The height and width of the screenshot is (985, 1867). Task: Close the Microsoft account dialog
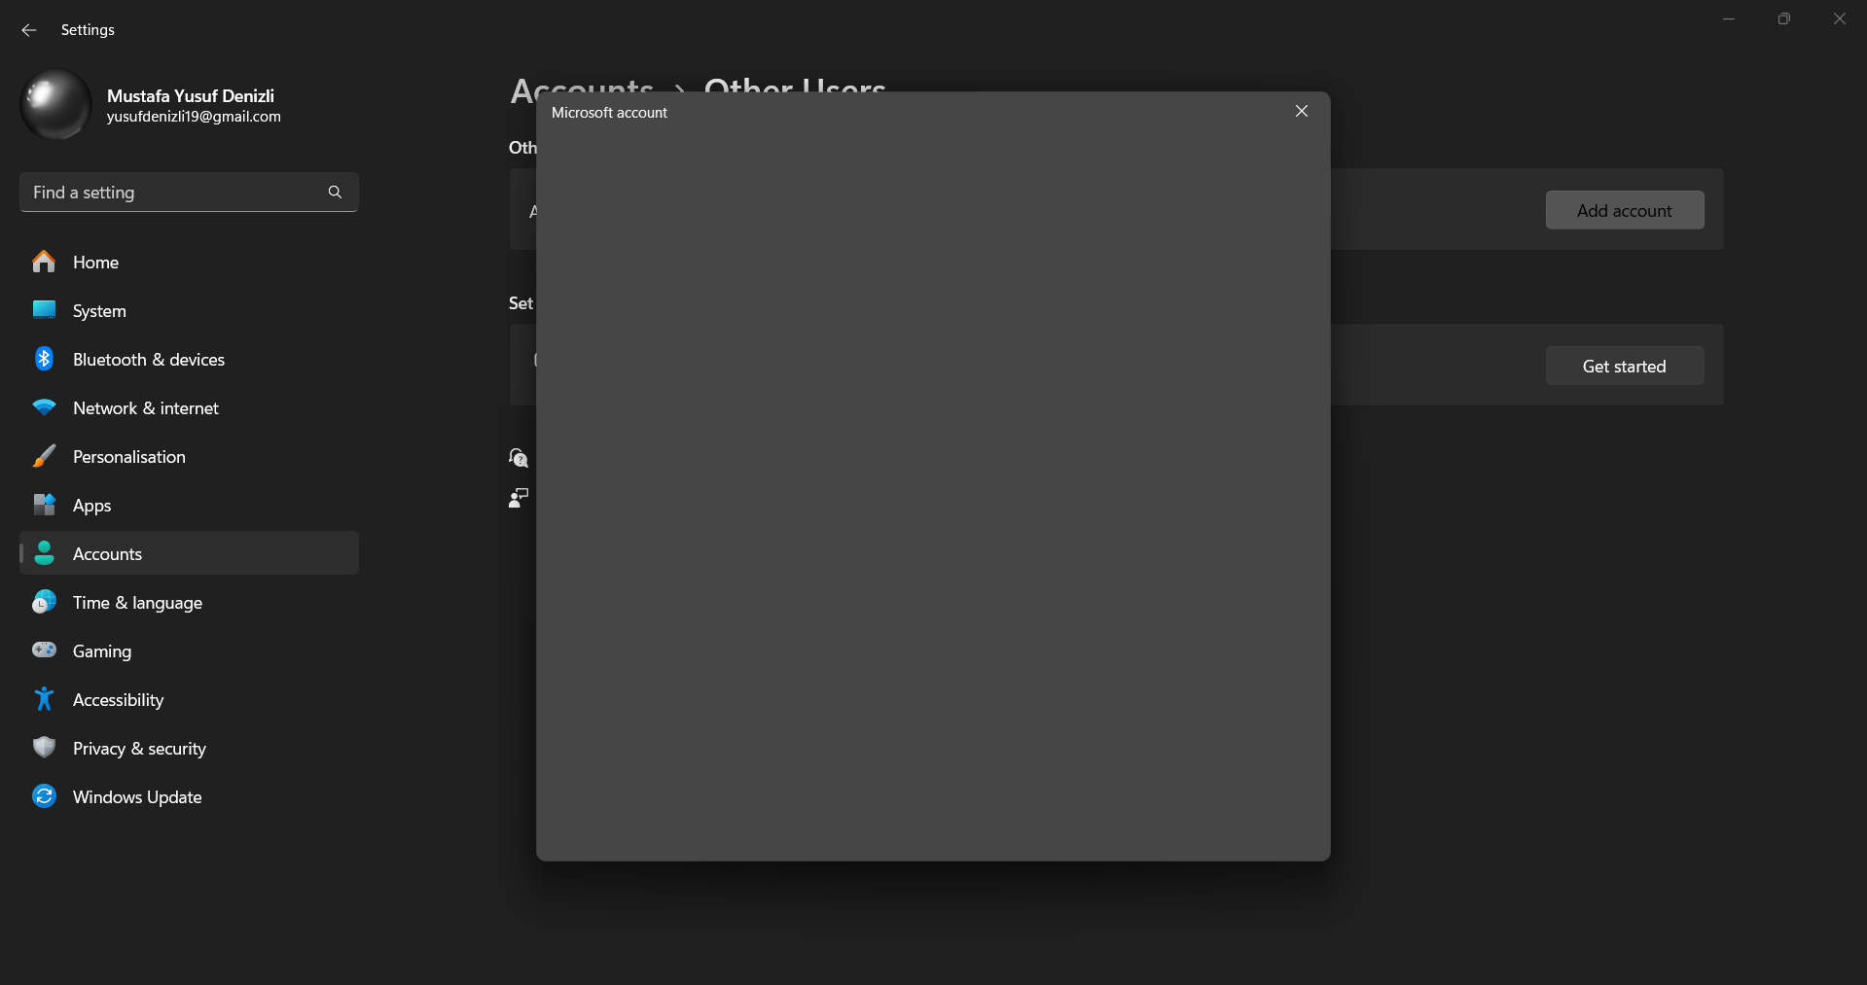[1301, 111]
